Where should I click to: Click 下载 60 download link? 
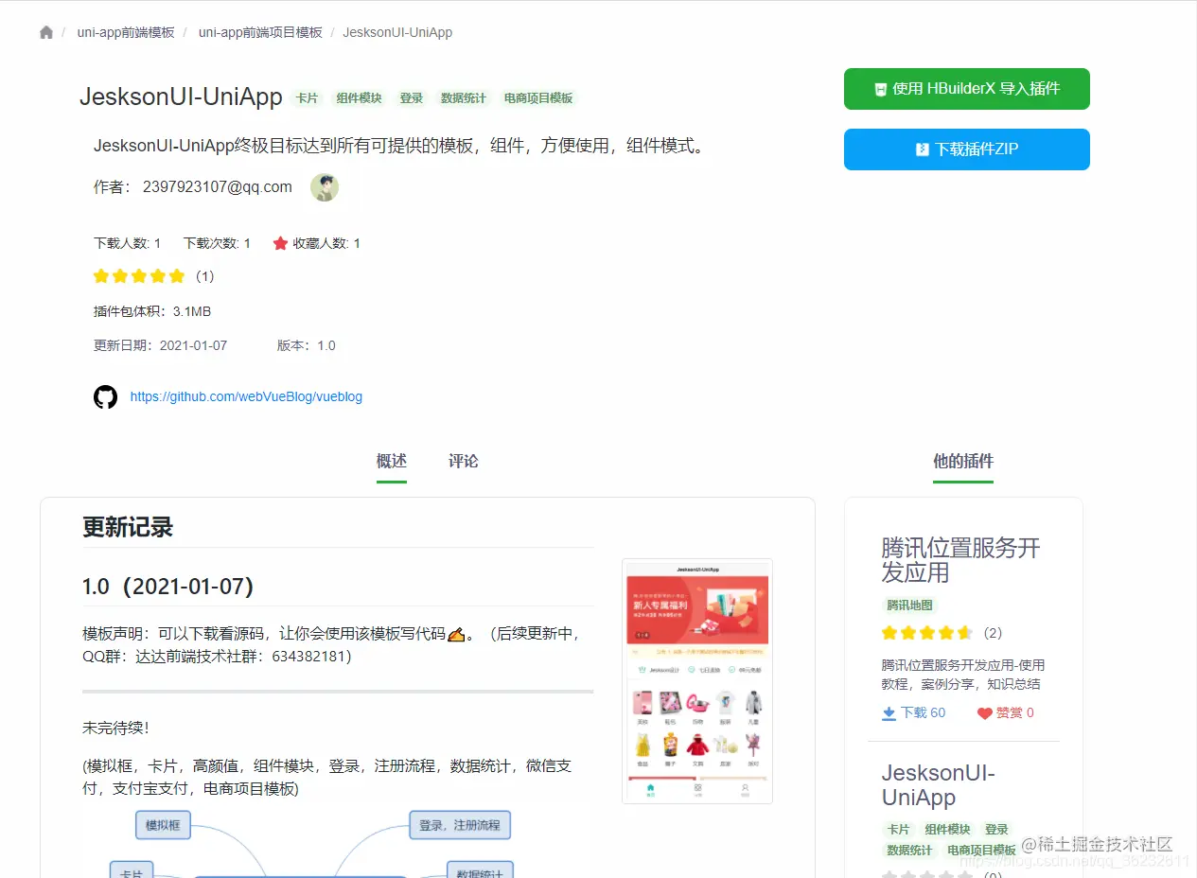click(x=914, y=712)
